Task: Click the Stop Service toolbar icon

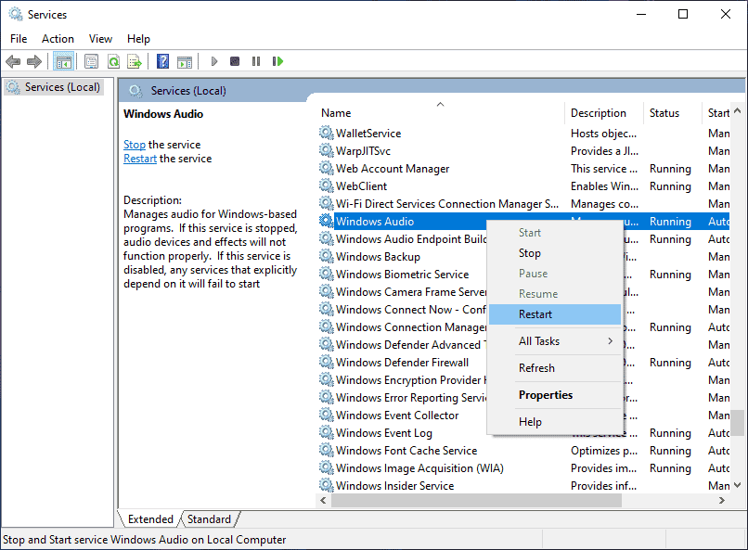Action: tap(235, 61)
